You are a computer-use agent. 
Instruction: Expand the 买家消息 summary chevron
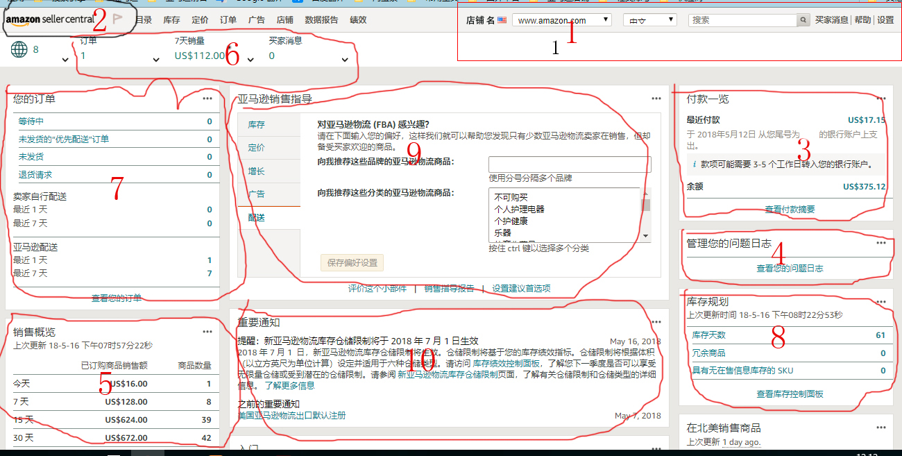(x=345, y=60)
